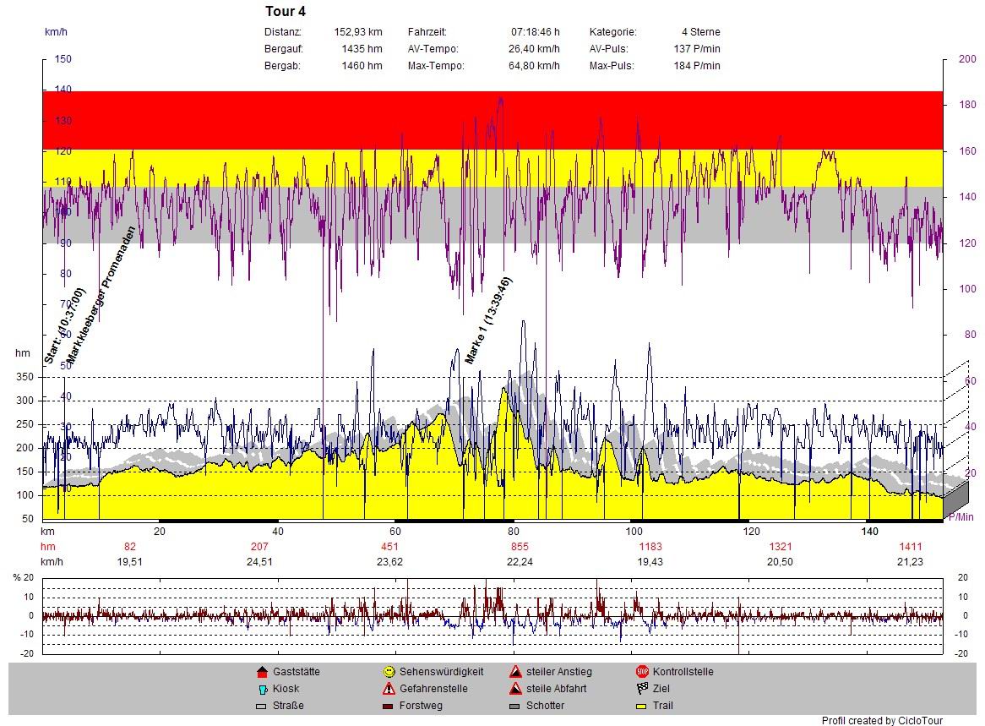Click the Kiosk cup icon

(x=261, y=689)
